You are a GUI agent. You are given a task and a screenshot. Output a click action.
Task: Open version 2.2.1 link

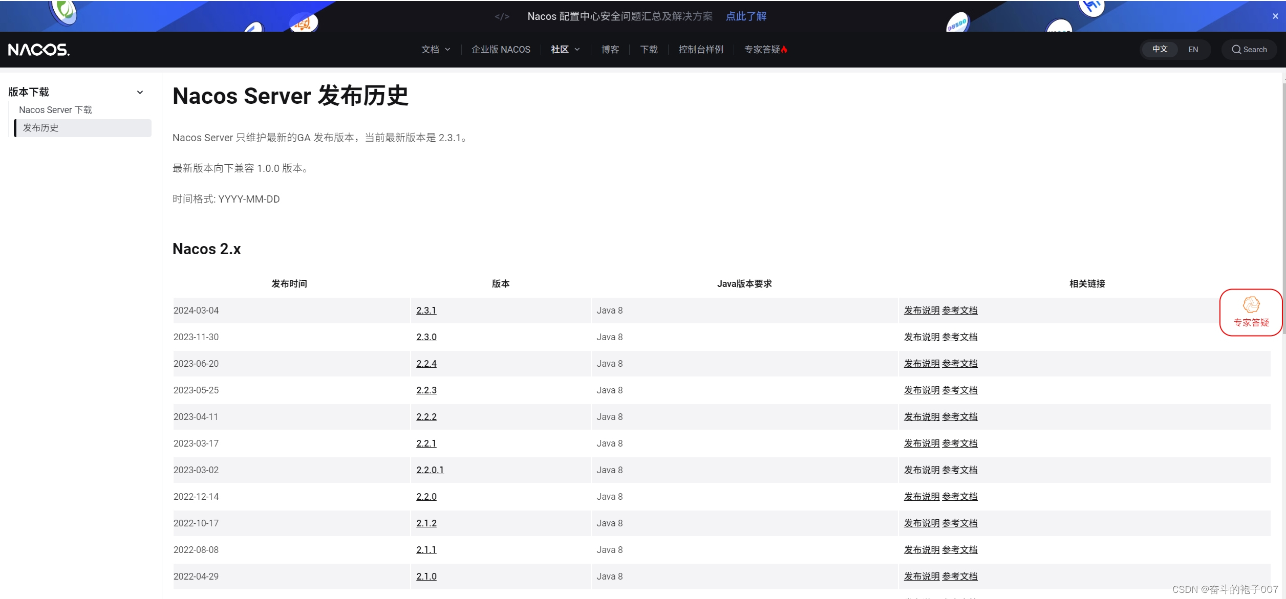pos(426,443)
